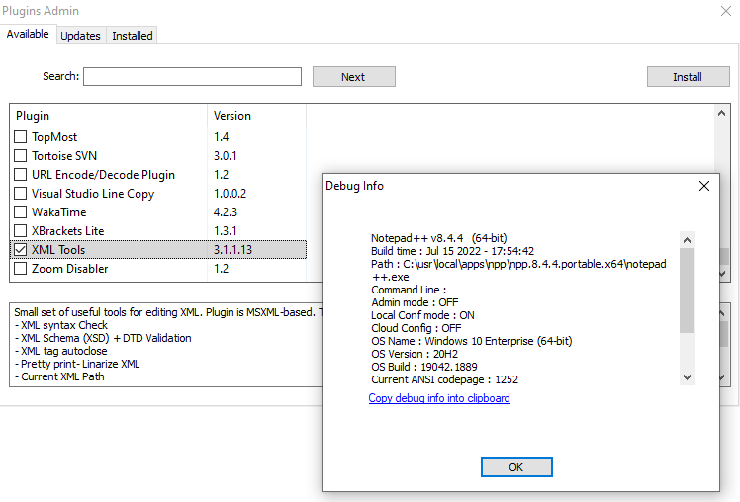Tick the WakaTime plugin checkbox
This screenshot has width=740, height=502.
tap(21, 212)
